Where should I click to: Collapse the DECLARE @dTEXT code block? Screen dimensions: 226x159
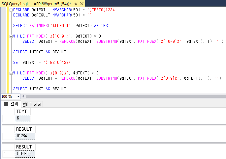point(11,10)
